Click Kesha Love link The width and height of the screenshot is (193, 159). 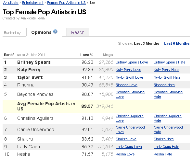[125, 154]
